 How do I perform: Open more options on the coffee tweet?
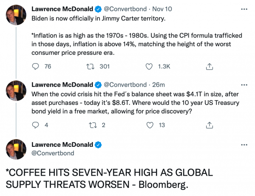click(x=244, y=144)
